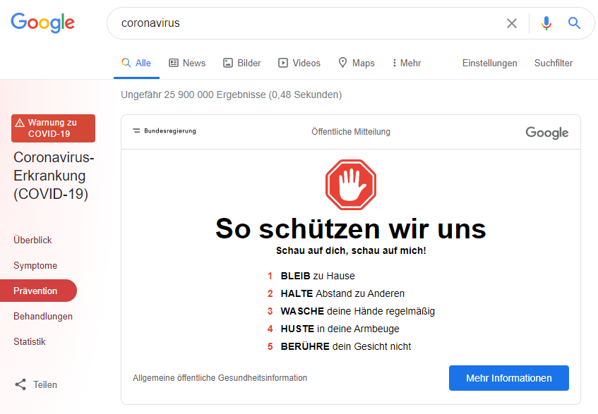Click "Allgemeine öffentliche Gesundheitsinformation" footer text
This screenshot has width=598, height=414.
(x=220, y=378)
